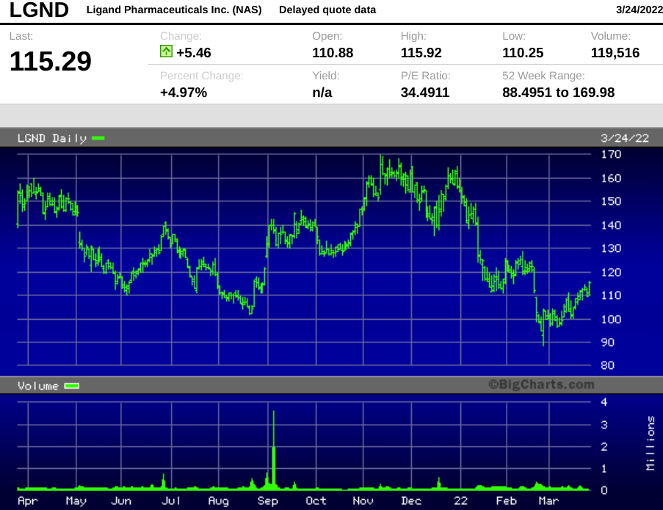The width and height of the screenshot is (663, 510).
Task: Click the LGND ticker symbol heading
Action: [39, 10]
